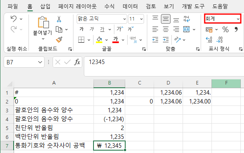Increase font size button
Screen dimensions: 244x153
120,29
